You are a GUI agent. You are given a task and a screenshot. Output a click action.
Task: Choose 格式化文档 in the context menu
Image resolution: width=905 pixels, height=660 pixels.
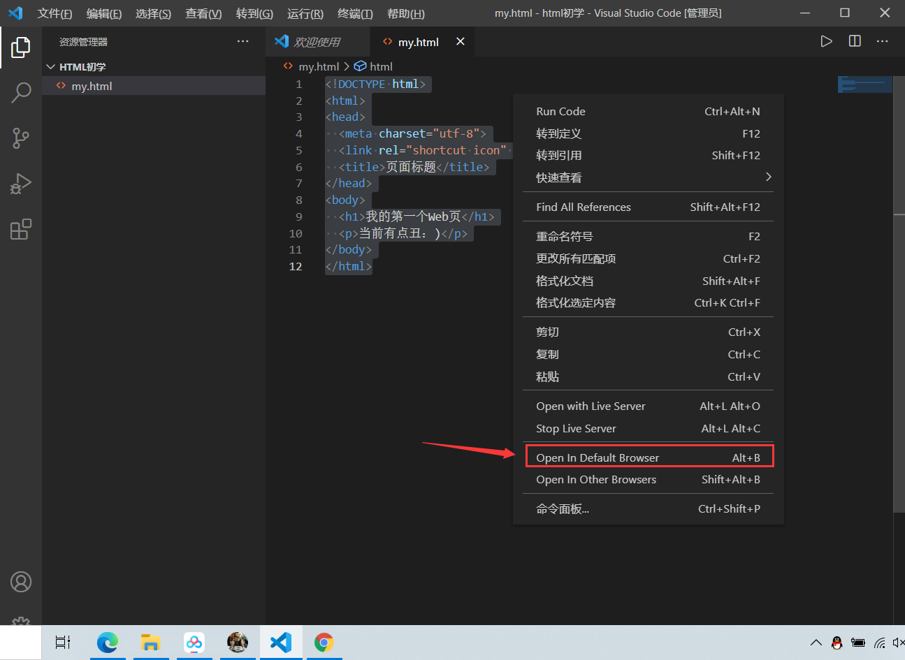point(648,281)
